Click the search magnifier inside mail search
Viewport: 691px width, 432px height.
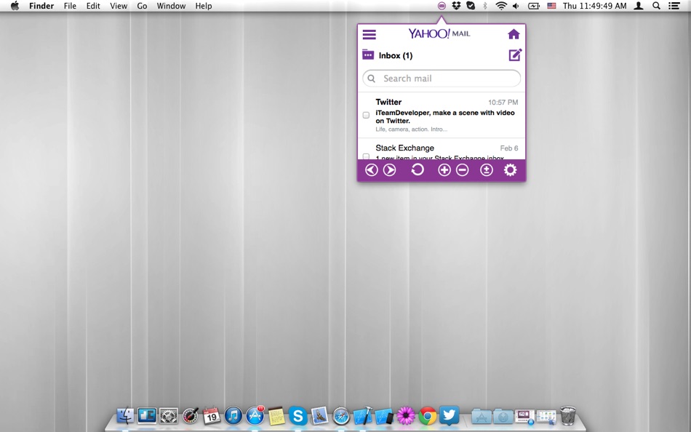[372, 79]
